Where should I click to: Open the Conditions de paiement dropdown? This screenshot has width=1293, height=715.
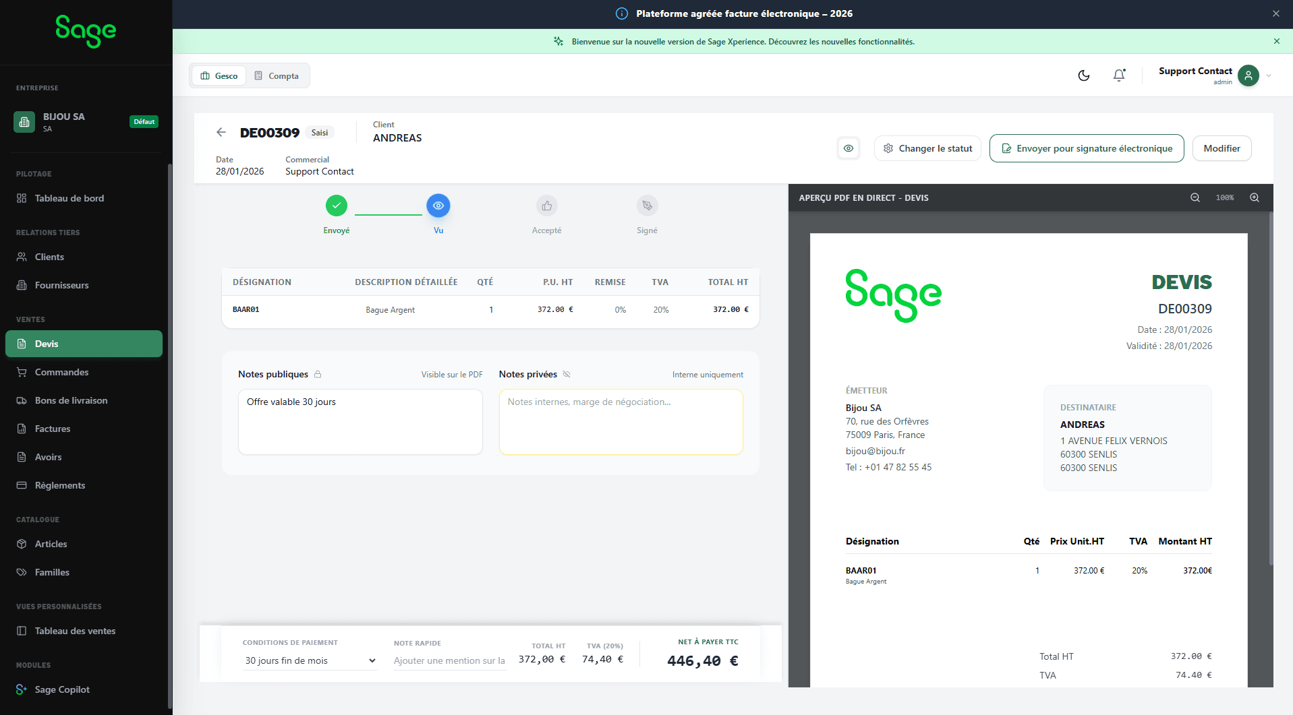pyautogui.click(x=310, y=660)
